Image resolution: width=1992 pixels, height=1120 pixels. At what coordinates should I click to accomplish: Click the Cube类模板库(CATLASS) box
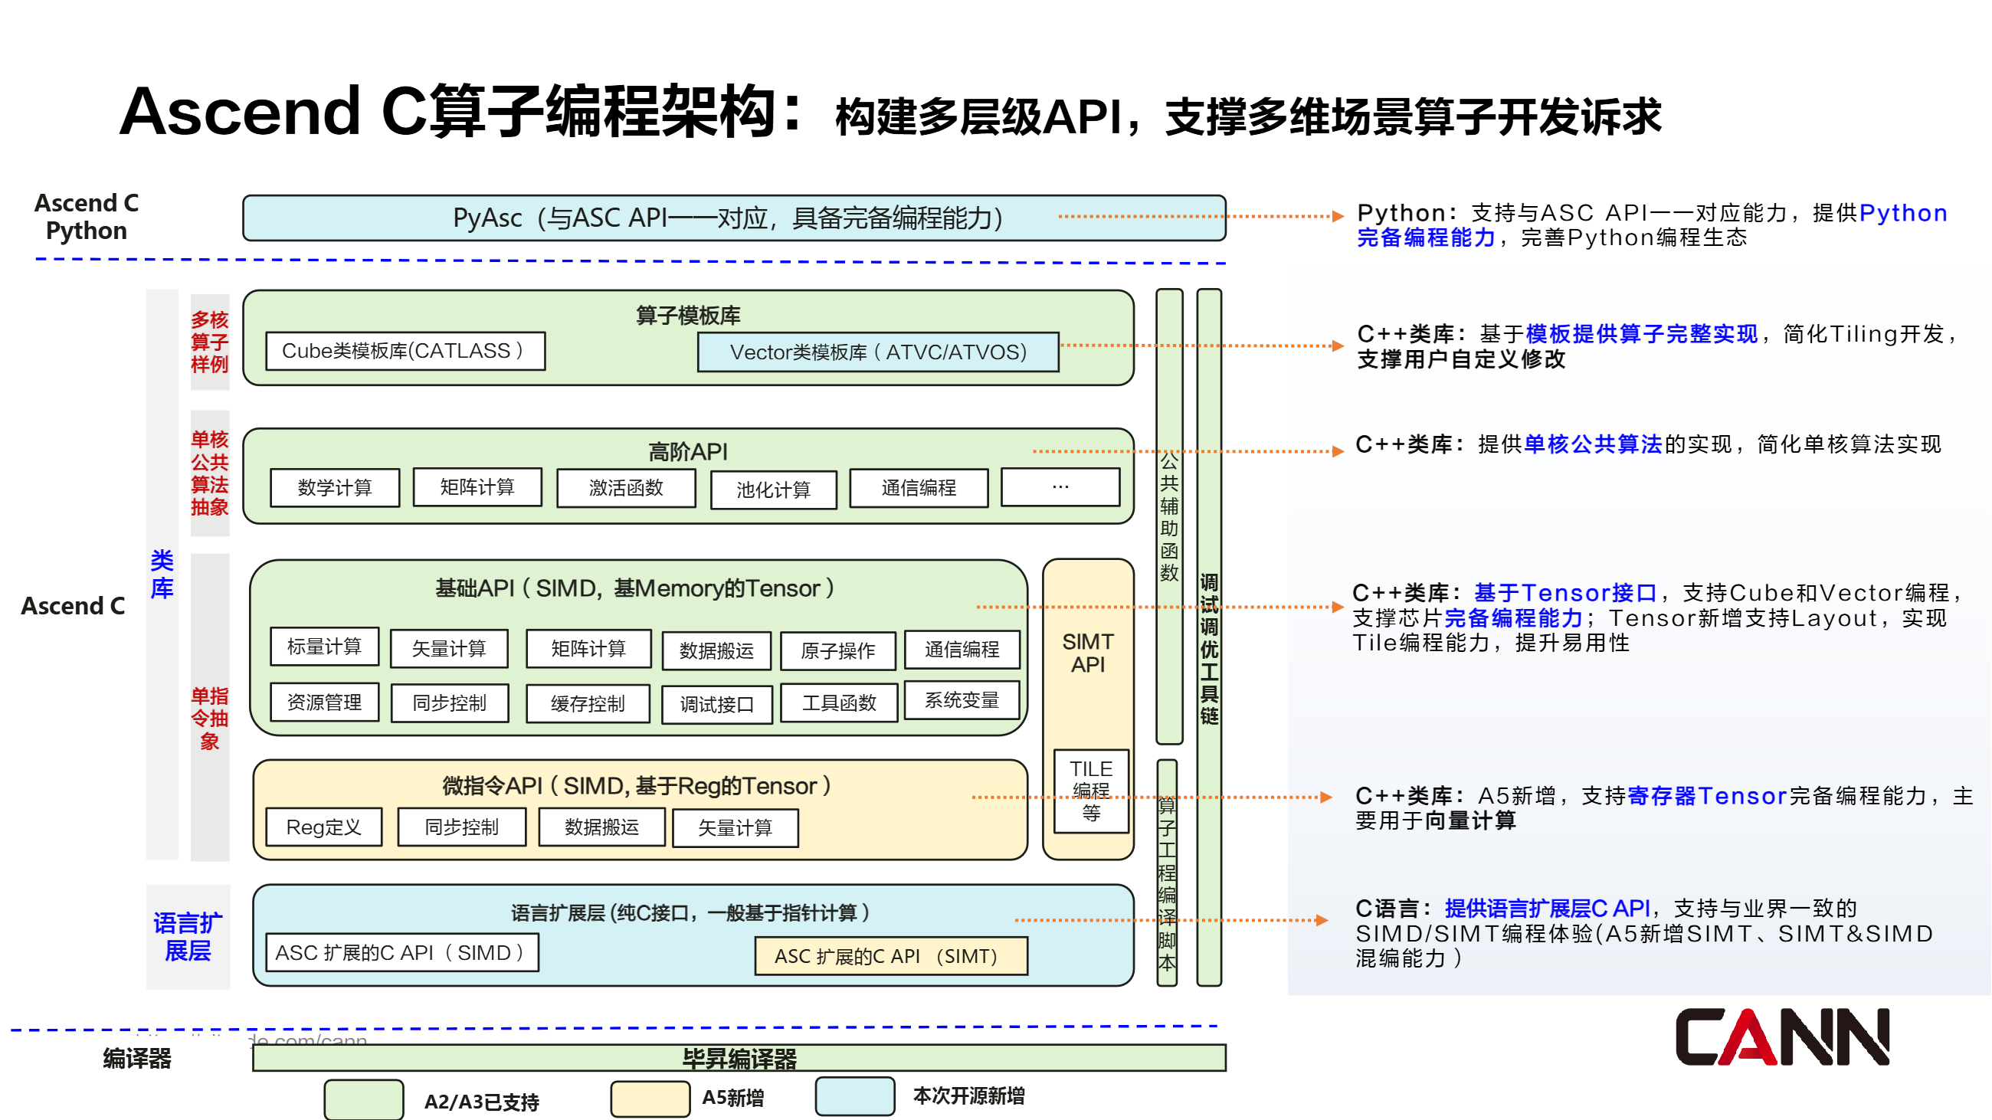click(405, 351)
